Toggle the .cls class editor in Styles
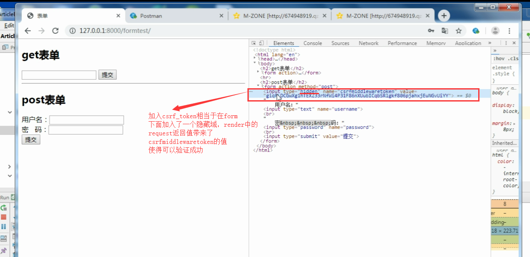The height and width of the screenshot is (257, 530). (x=513, y=59)
